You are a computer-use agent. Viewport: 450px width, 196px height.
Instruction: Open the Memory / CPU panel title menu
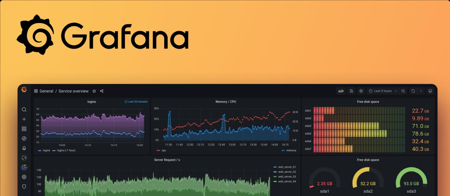tap(226, 102)
